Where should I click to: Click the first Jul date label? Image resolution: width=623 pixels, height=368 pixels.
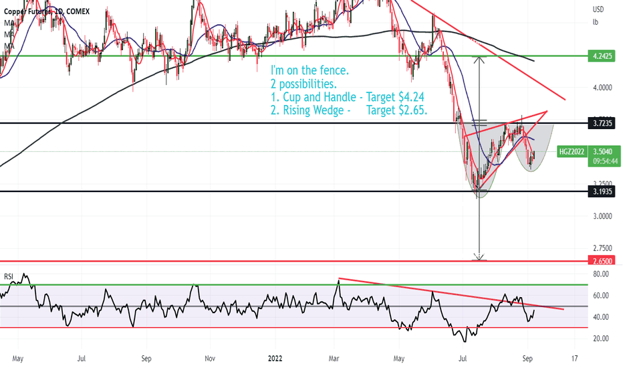(x=82, y=359)
